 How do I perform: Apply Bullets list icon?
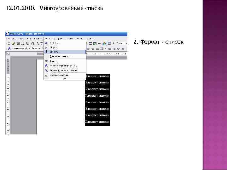click(114, 49)
